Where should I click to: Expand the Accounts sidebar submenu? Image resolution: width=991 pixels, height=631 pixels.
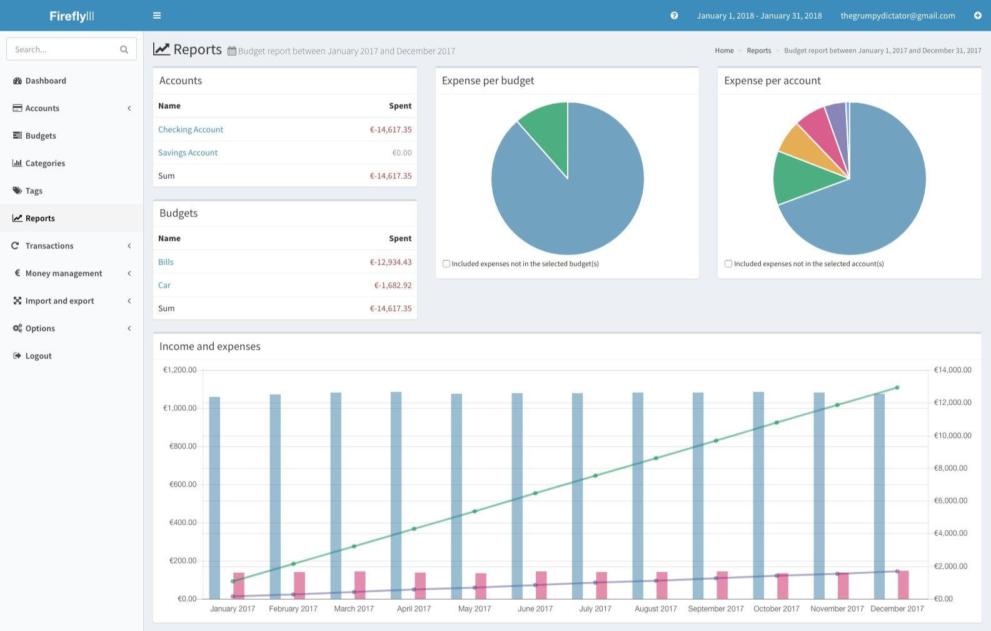[129, 108]
